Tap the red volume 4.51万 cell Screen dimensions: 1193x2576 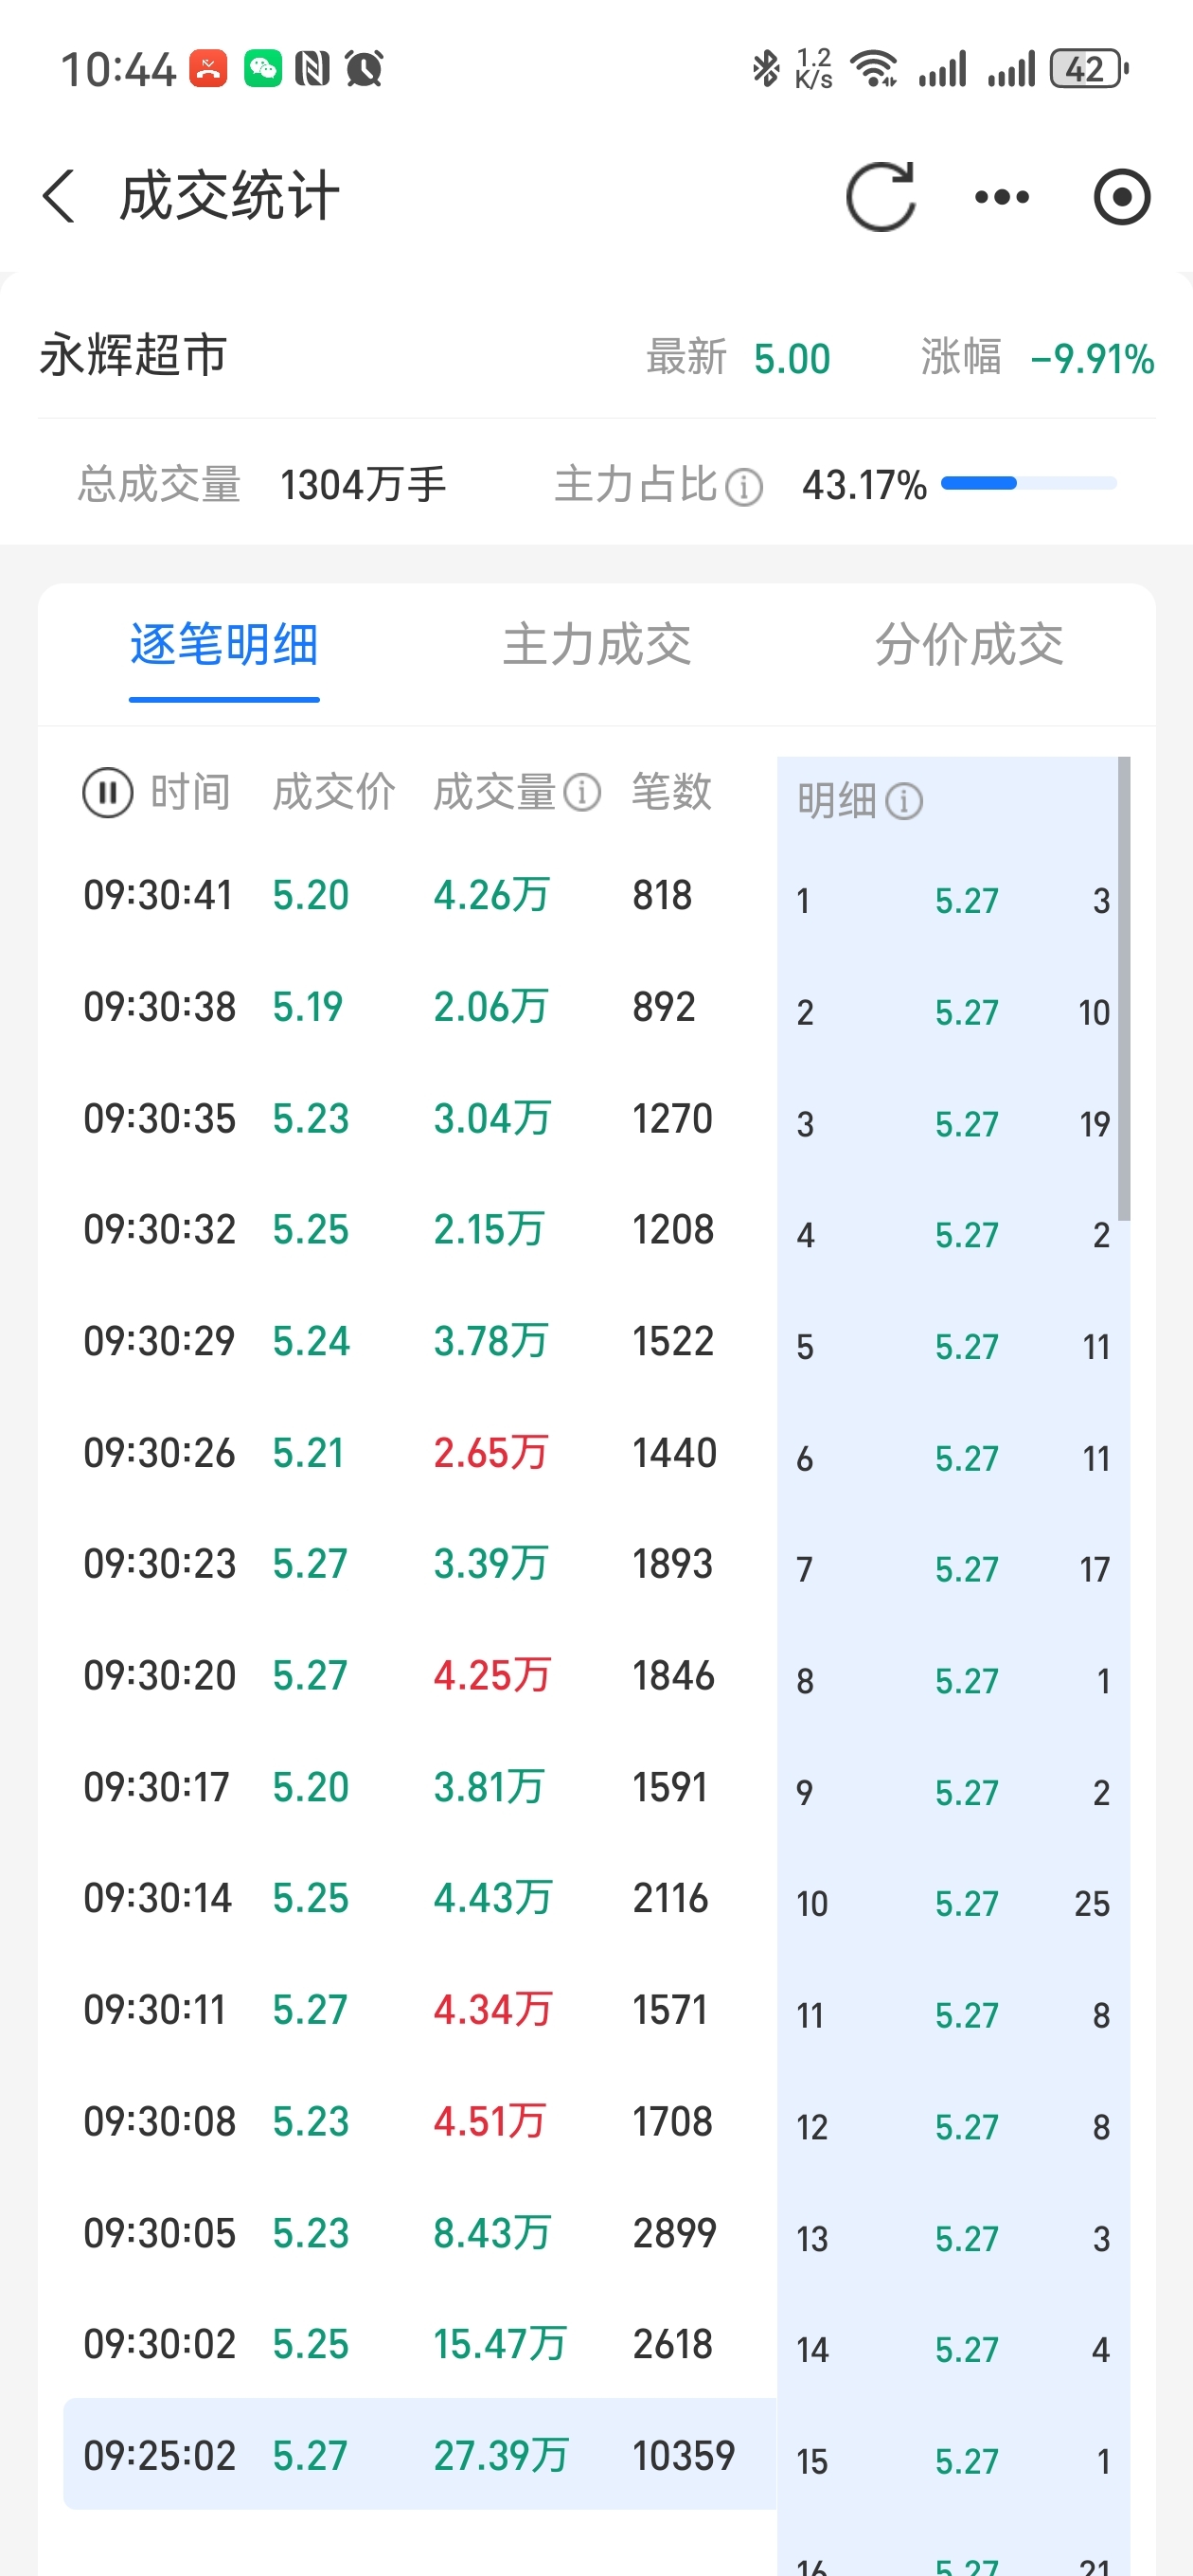tap(490, 2121)
